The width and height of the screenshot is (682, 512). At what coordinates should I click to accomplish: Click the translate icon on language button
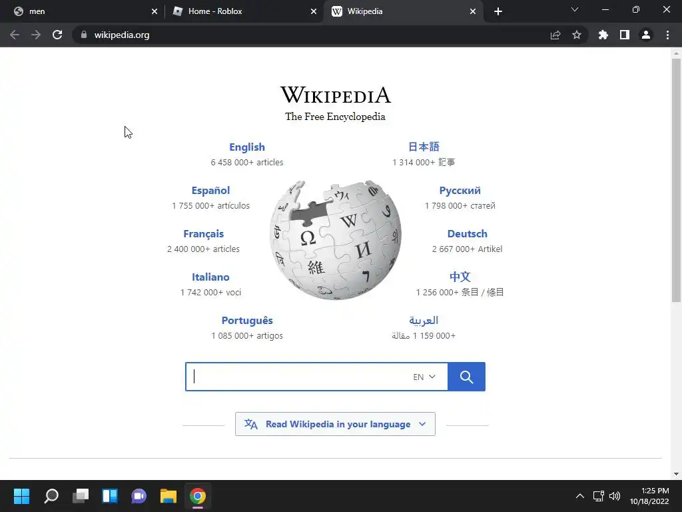pos(251,424)
